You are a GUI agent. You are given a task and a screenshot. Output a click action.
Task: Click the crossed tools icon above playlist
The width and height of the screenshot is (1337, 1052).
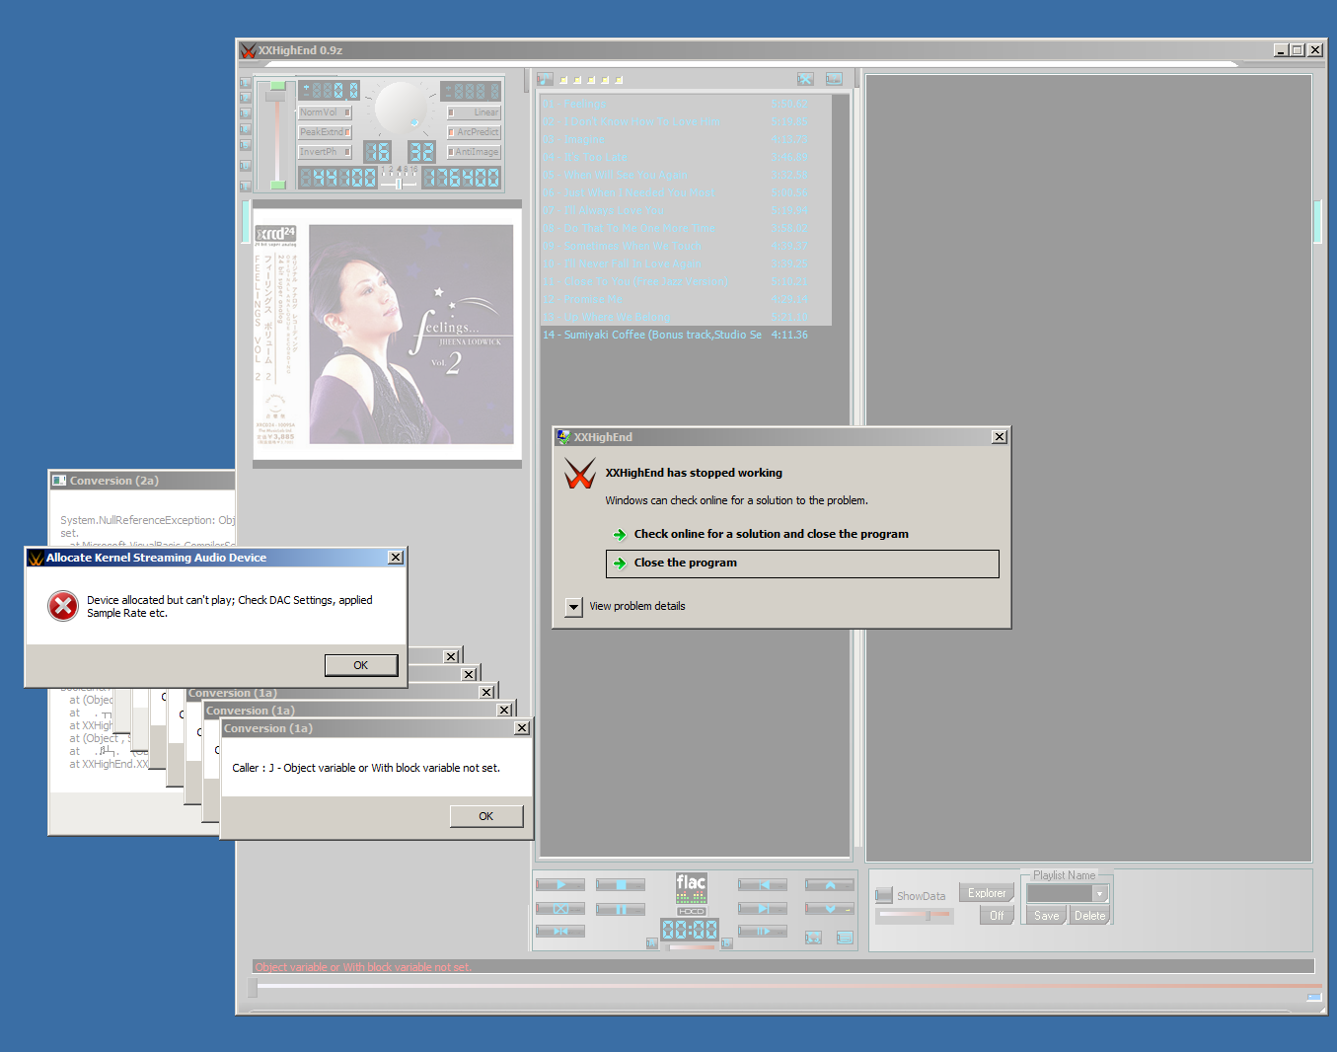point(805,79)
